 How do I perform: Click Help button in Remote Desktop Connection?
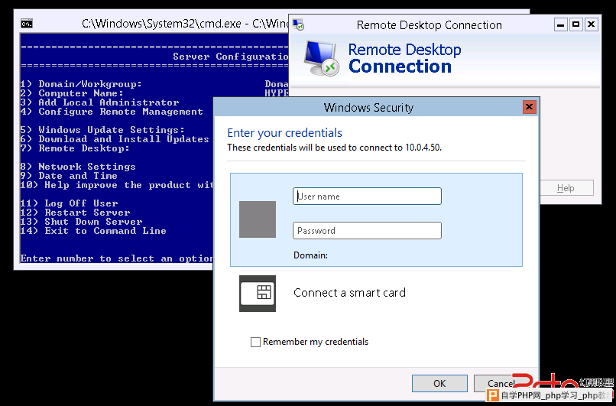pos(566,188)
